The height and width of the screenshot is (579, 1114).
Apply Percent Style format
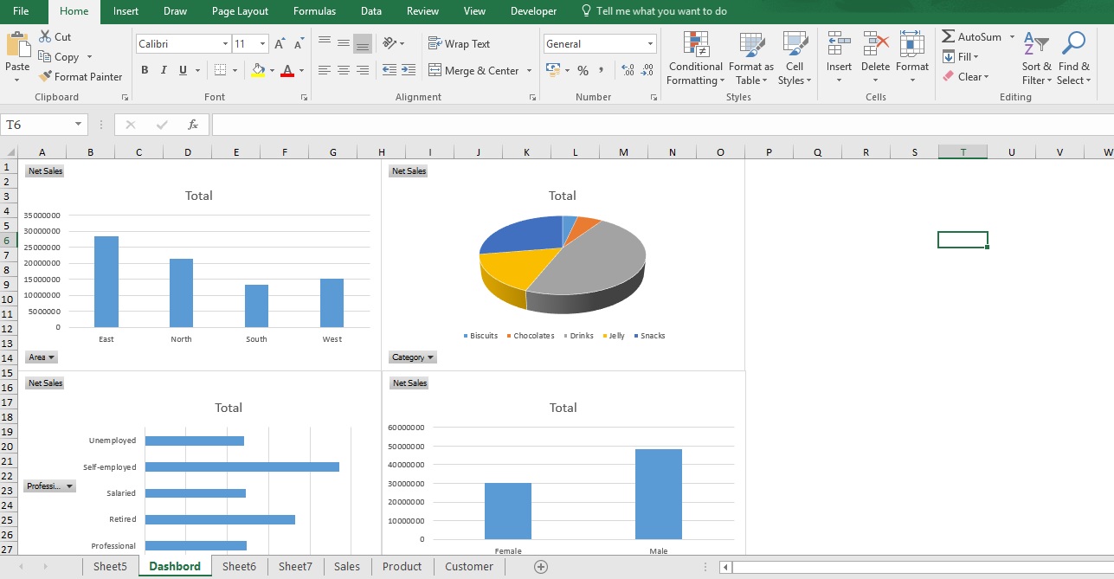[583, 70]
